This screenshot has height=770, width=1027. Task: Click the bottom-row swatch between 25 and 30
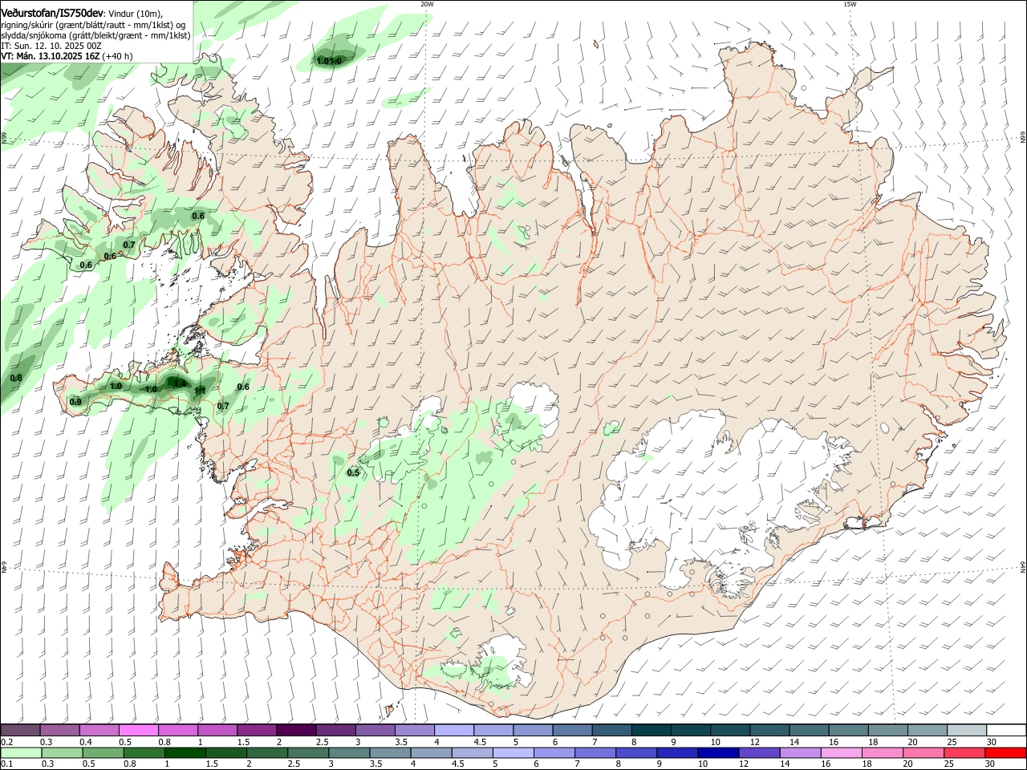point(966,752)
